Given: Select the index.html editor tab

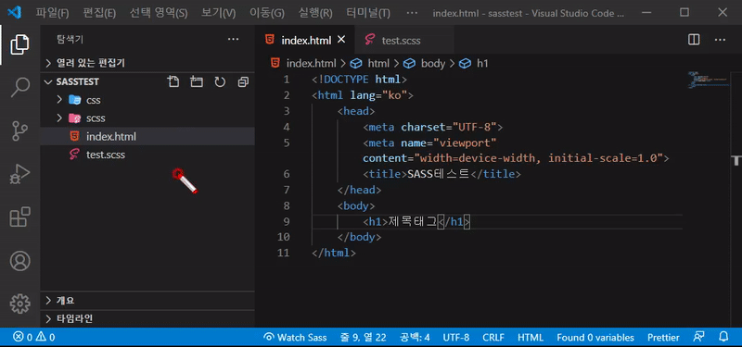Looking at the screenshot, I should click(x=304, y=40).
